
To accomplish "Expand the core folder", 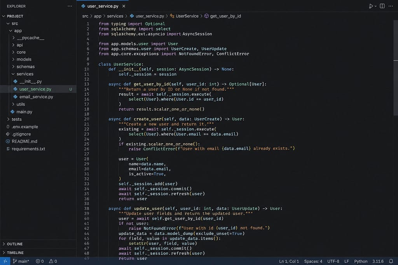I will click(14, 52).
